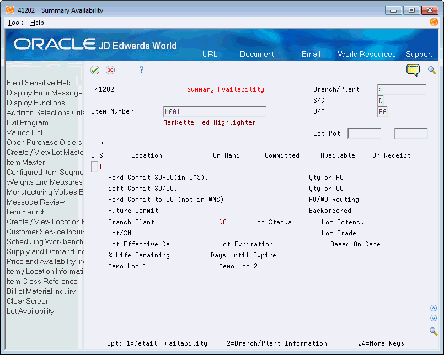The width and height of the screenshot is (444, 355).
Task: Click the 1=Detail Availability option text
Action: (167, 343)
